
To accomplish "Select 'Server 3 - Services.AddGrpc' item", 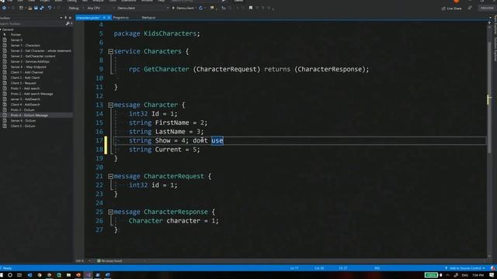I will (x=30, y=61).
